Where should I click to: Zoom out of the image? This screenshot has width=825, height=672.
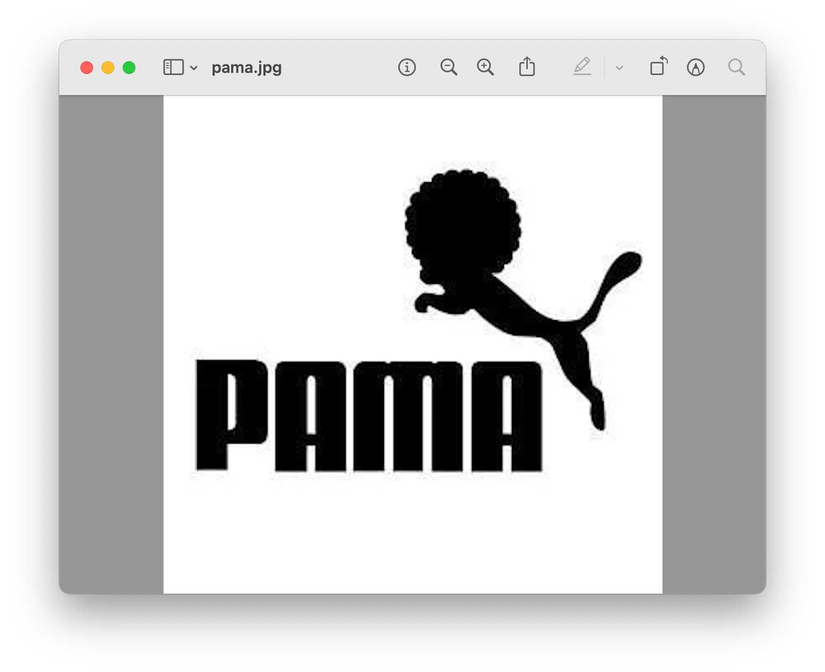pos(448,68)
